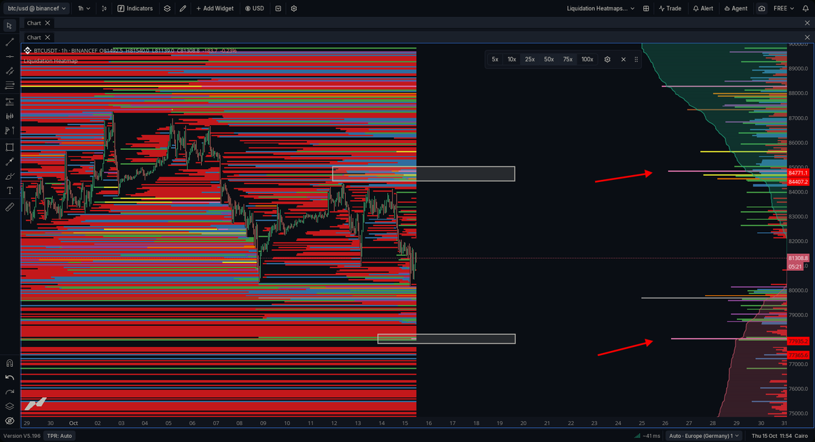Add a new widget
Image resolution: width=815 pixels, height=442 pixels.
(215, 9)
